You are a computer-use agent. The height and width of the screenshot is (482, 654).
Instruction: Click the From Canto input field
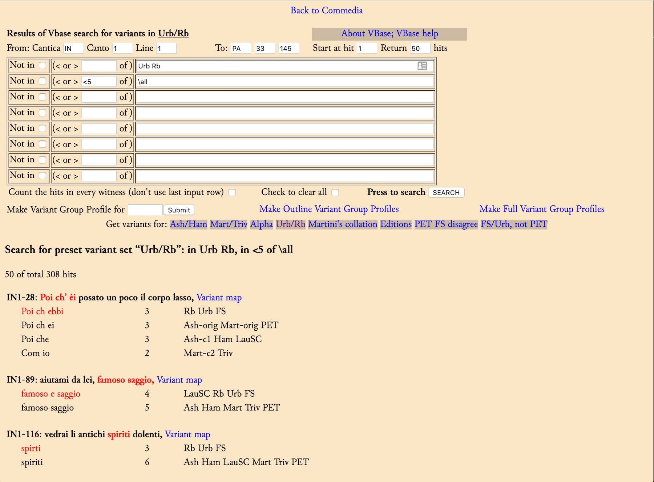point(122,48)
